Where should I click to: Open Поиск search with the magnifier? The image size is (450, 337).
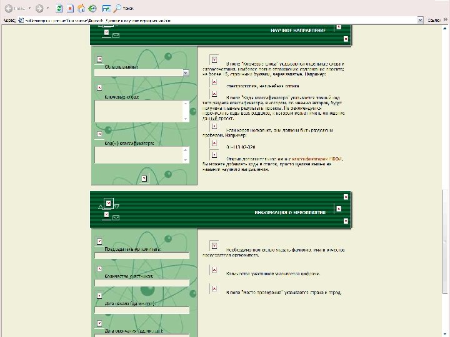point(124,9)
